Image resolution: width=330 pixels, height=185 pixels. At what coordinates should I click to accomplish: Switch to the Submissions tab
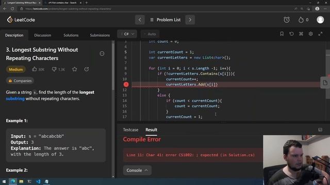[100, 35]
